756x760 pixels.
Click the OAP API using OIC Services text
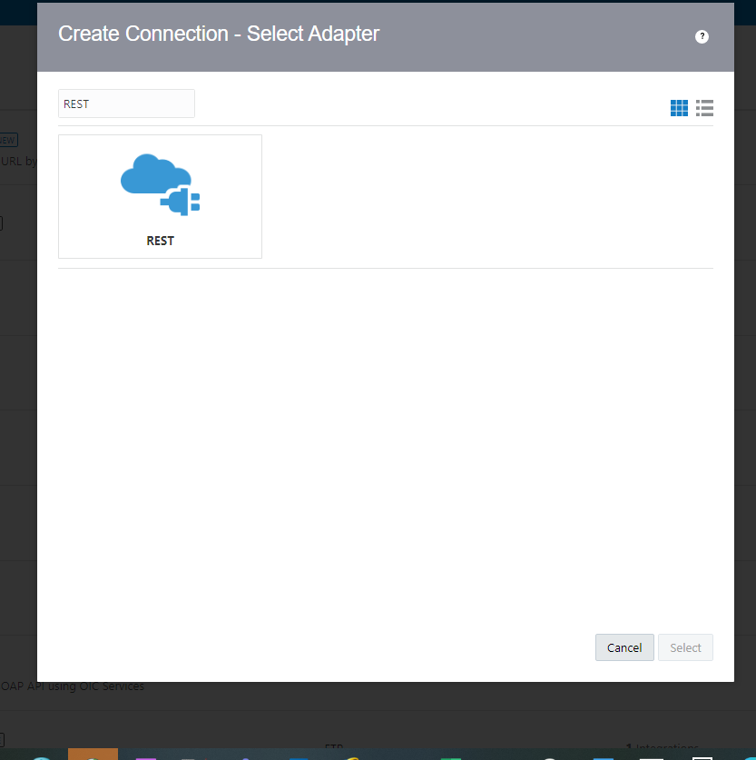pos(73,686)
